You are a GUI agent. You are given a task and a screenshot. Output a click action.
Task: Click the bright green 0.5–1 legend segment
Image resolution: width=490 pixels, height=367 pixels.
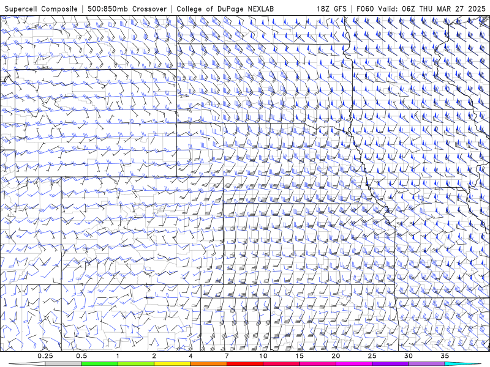99,364
